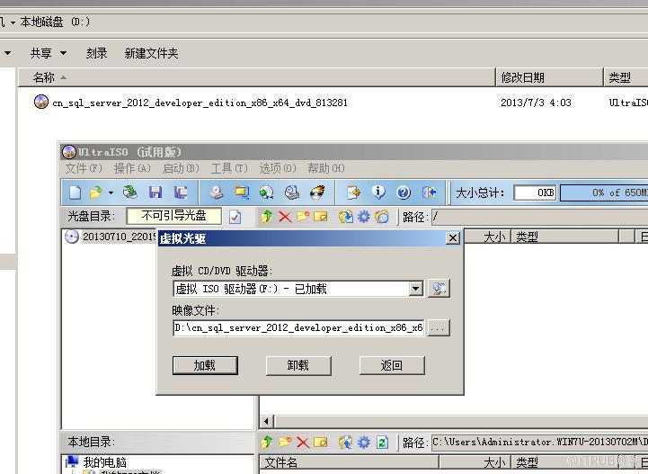Click the Open CD/DVD green arrow icon

tap(130, 192)
